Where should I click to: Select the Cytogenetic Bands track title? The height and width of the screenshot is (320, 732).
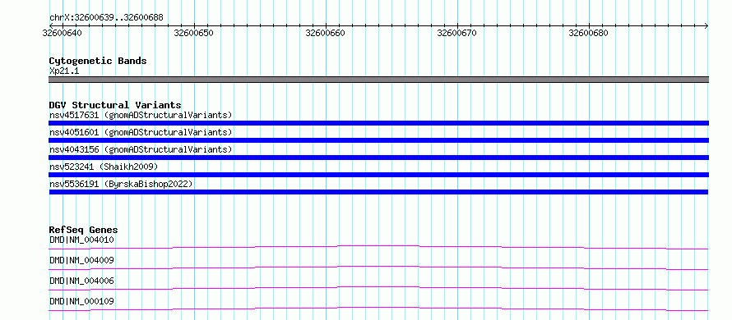tap(98, 61)
